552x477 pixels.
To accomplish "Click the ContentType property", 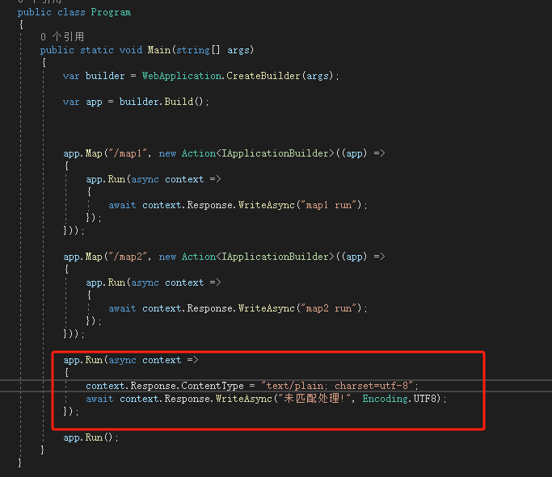I will tap(216, 386).
